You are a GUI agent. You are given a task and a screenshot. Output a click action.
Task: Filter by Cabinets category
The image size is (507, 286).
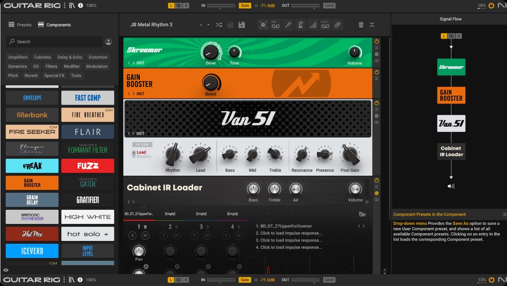pyautogui.click(x=42, y=57)
